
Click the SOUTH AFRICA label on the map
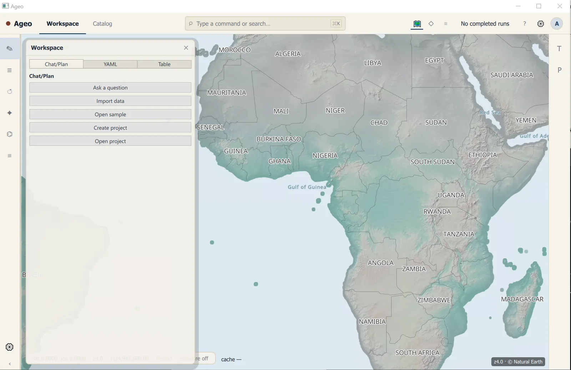[417, 353]
